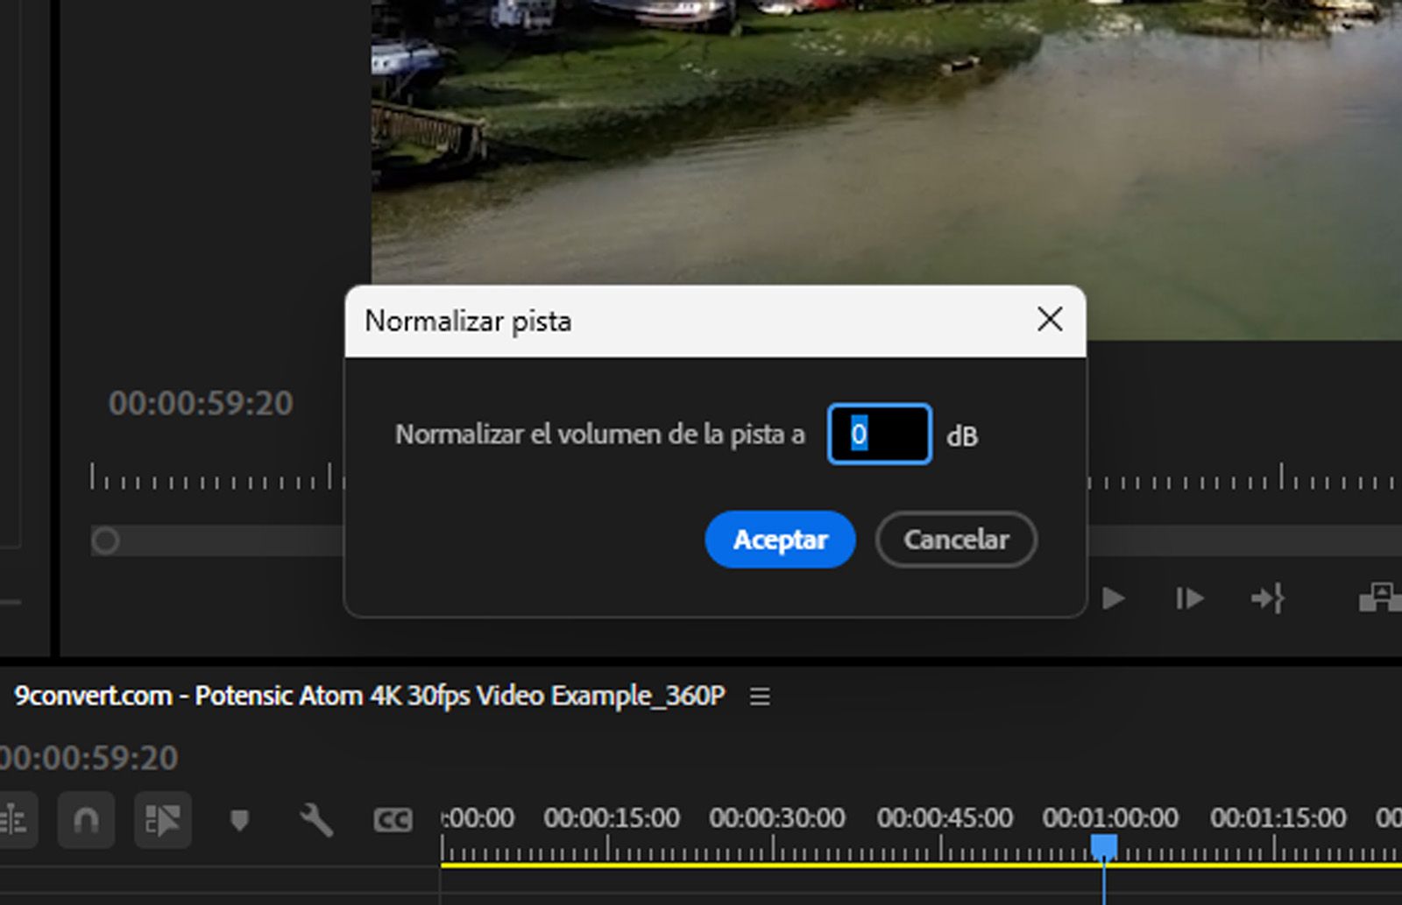Select the dB value input field
The height and width of the screenshot is (905, 1402).
point(878,435)
